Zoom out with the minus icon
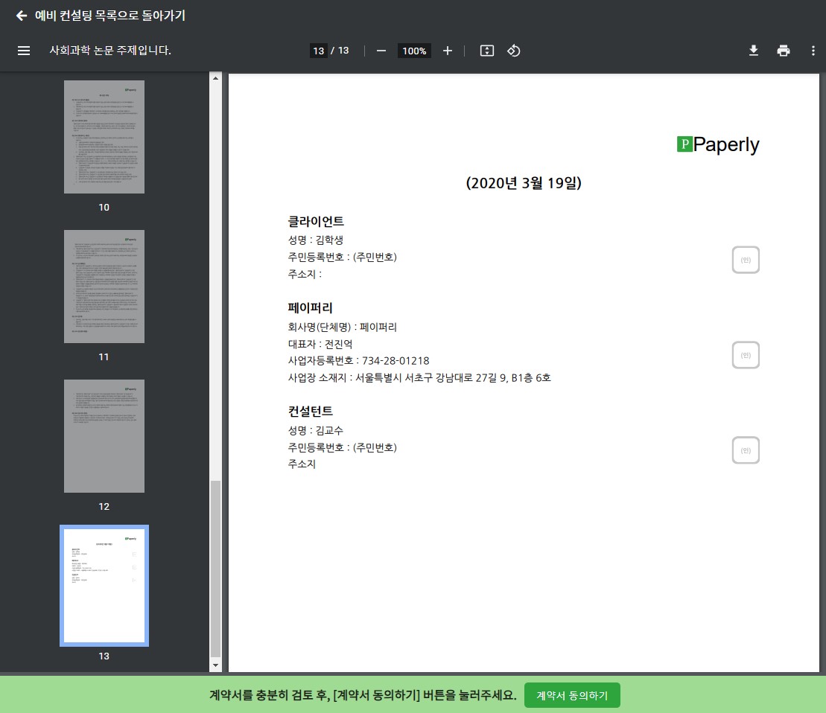This screenshot has width=826, height=713. pos(381,51)
